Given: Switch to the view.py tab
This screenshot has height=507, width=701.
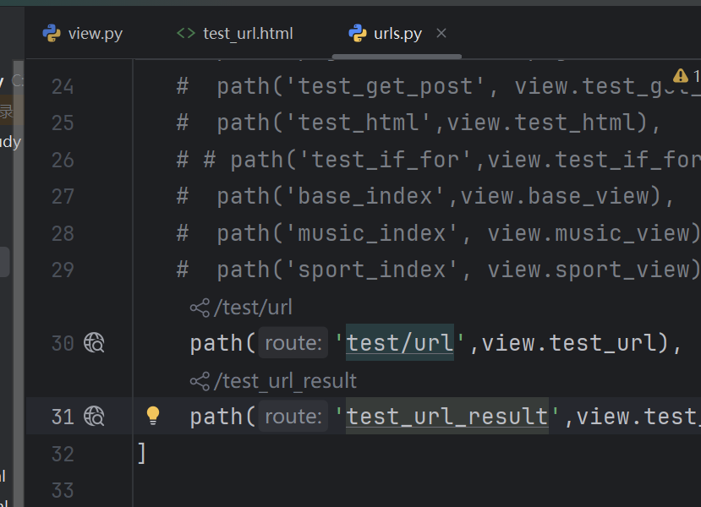Looking at the screenshot, I should [x=95, y=34].
